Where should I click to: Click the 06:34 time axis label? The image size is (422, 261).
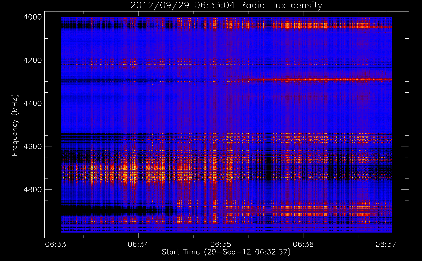[138, 244]
